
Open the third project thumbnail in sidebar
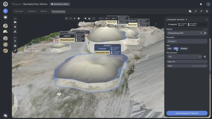tap(6, 38)
